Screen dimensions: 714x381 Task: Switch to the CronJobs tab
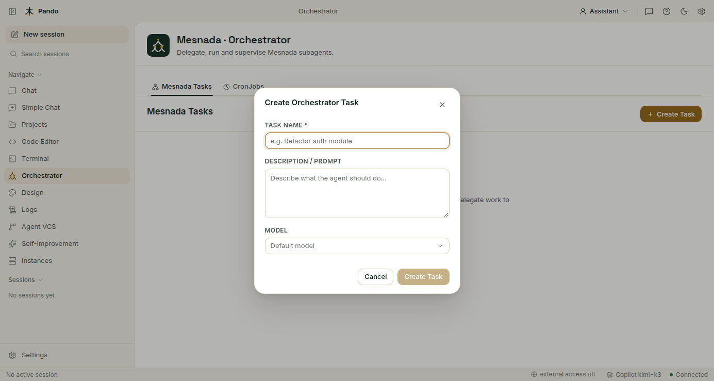pos(244,87)
